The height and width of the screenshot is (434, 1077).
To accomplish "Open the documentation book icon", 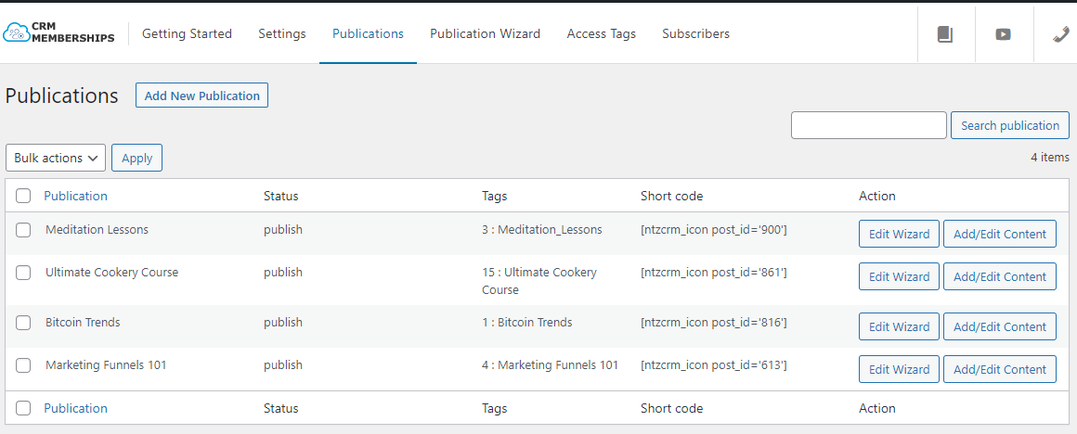I will (x=945, y=34).
